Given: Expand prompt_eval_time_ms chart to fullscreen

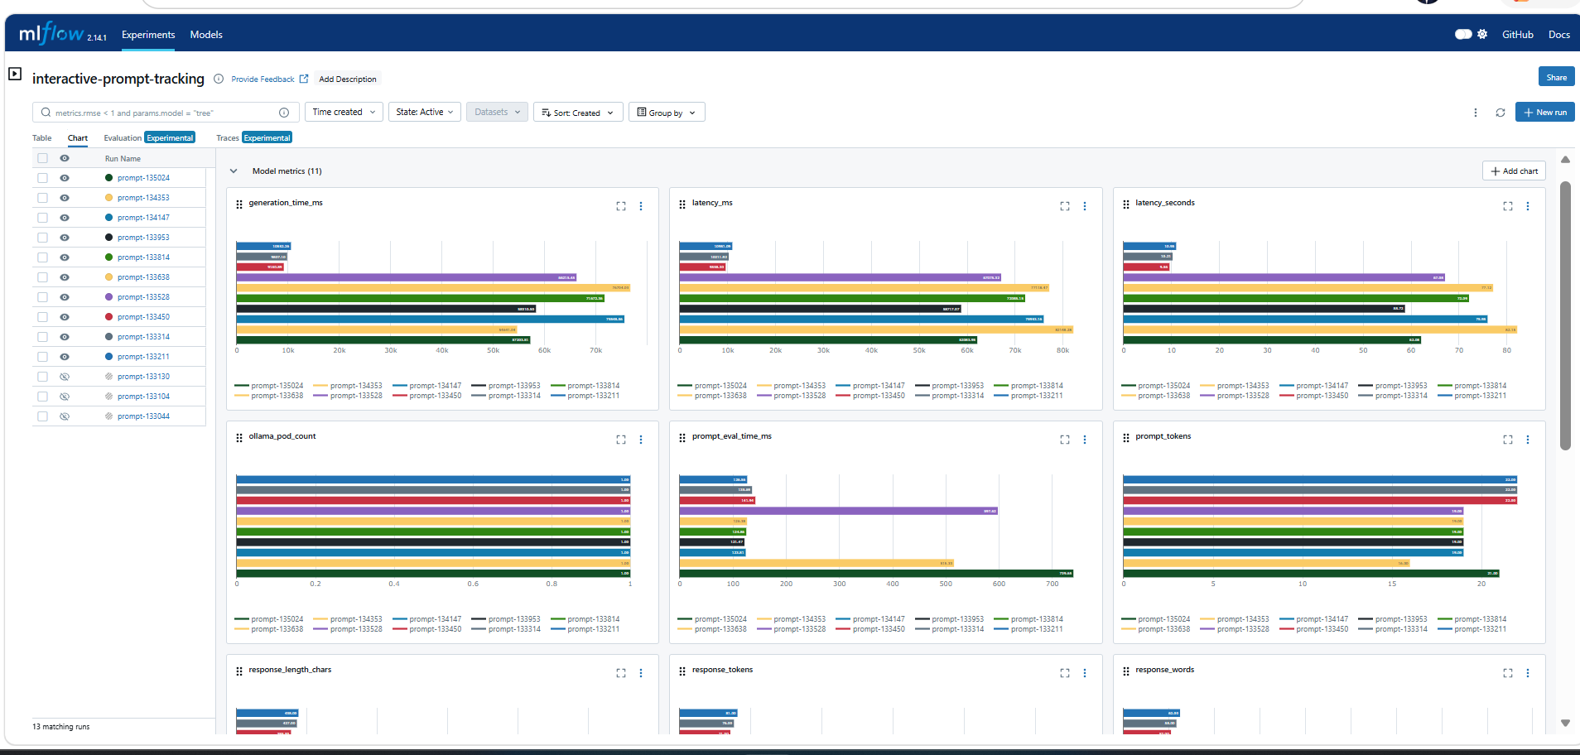Looking at the screenshot, I should [1065, 440].
